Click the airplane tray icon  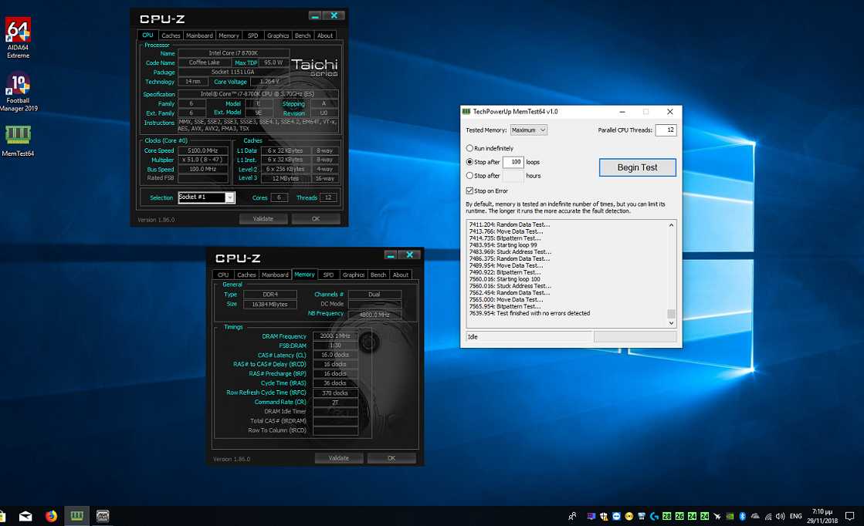coord(717,516)
